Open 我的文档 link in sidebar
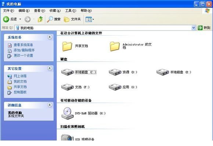 (x=20, y=81)
